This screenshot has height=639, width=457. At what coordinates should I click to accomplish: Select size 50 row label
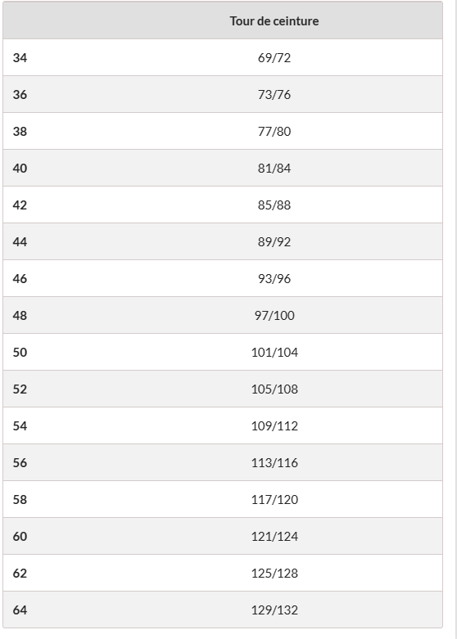pyautogui.click(x=20, y=352)
